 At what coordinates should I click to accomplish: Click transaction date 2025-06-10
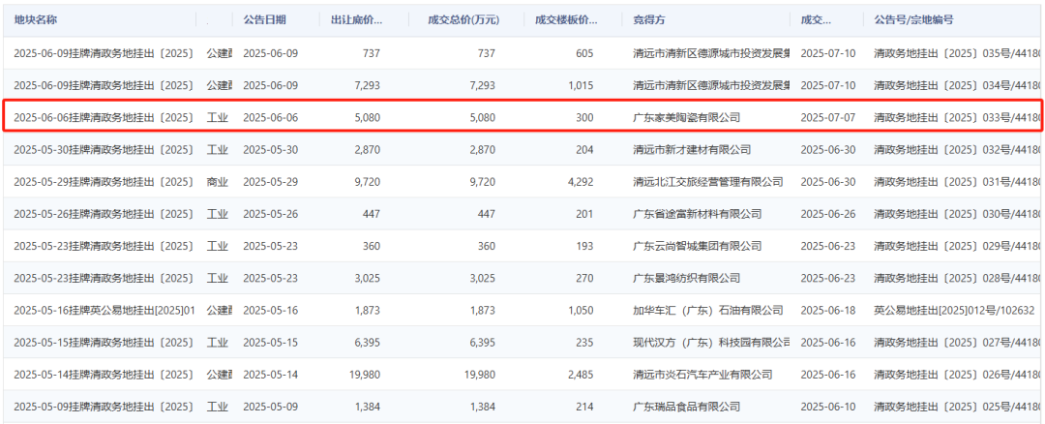pos(827,406)
